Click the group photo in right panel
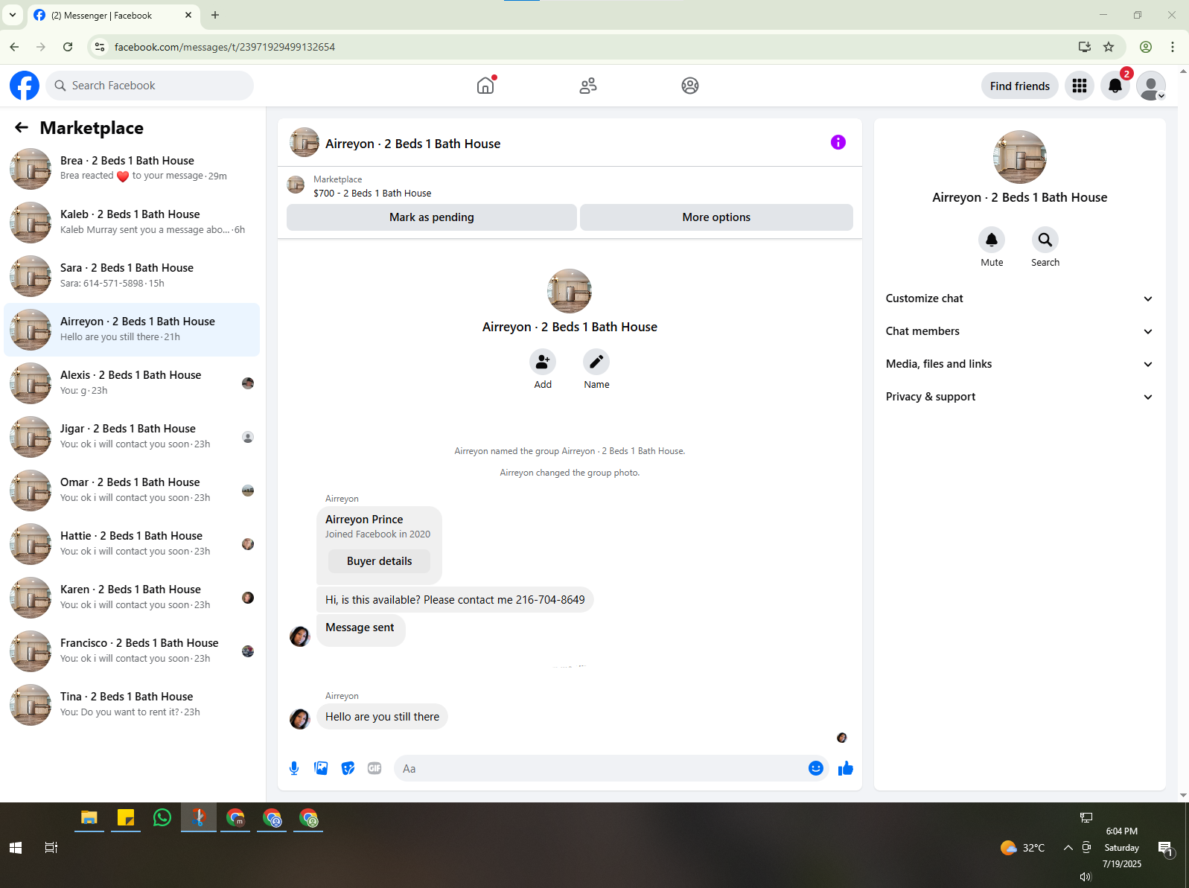The height and width of the screenshot is (888, 1189). click(x=1019, y=157)
